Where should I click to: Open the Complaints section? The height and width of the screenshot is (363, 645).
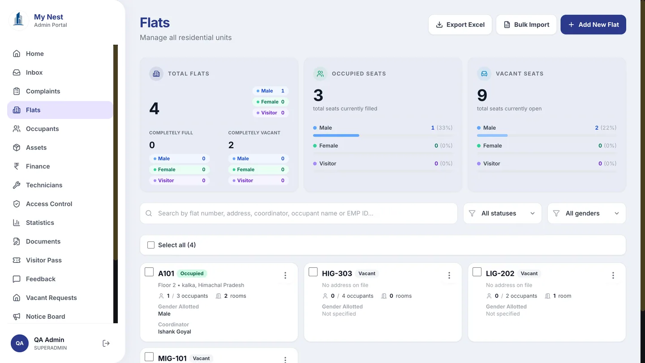pos(60,91)
